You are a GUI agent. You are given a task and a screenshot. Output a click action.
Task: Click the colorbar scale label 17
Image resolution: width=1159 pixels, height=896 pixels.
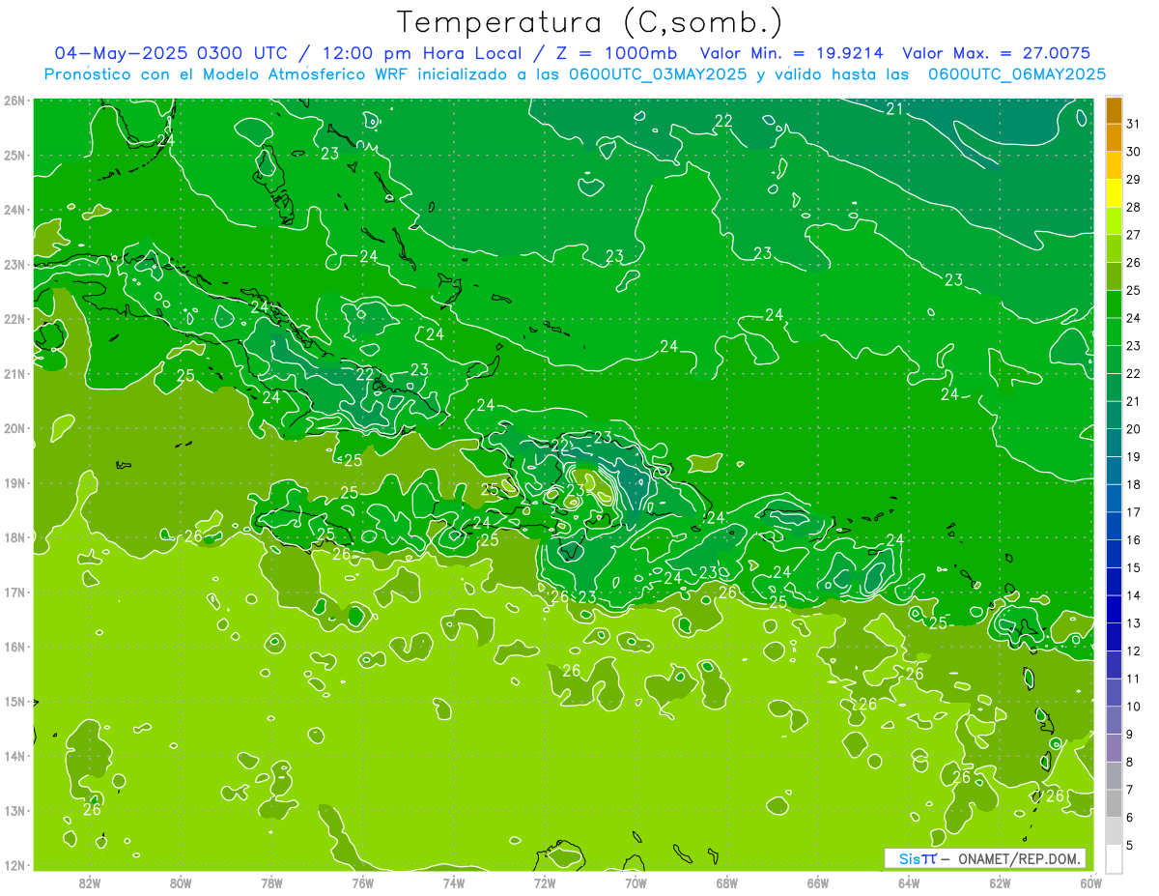pos(1133,512)
